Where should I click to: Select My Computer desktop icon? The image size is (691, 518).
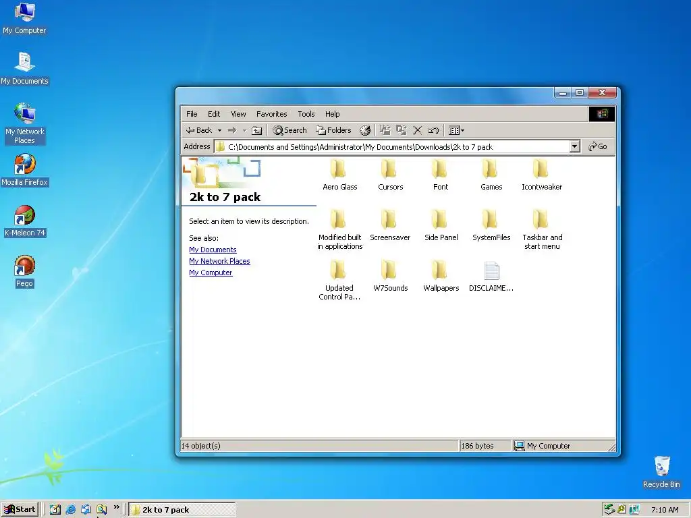pyautogui.click(x=24, y=18)
